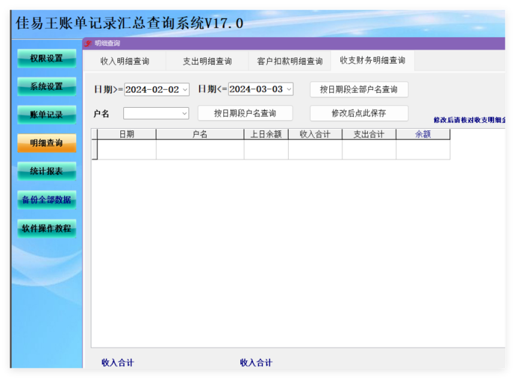Screen dimensions: 515x378
Task: Click 按日期段全部户名查询 button
Action: 359,89
